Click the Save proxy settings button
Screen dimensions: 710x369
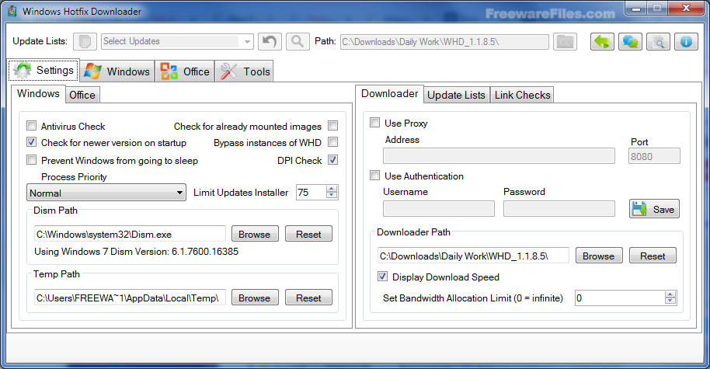click(x=654, y=209)
